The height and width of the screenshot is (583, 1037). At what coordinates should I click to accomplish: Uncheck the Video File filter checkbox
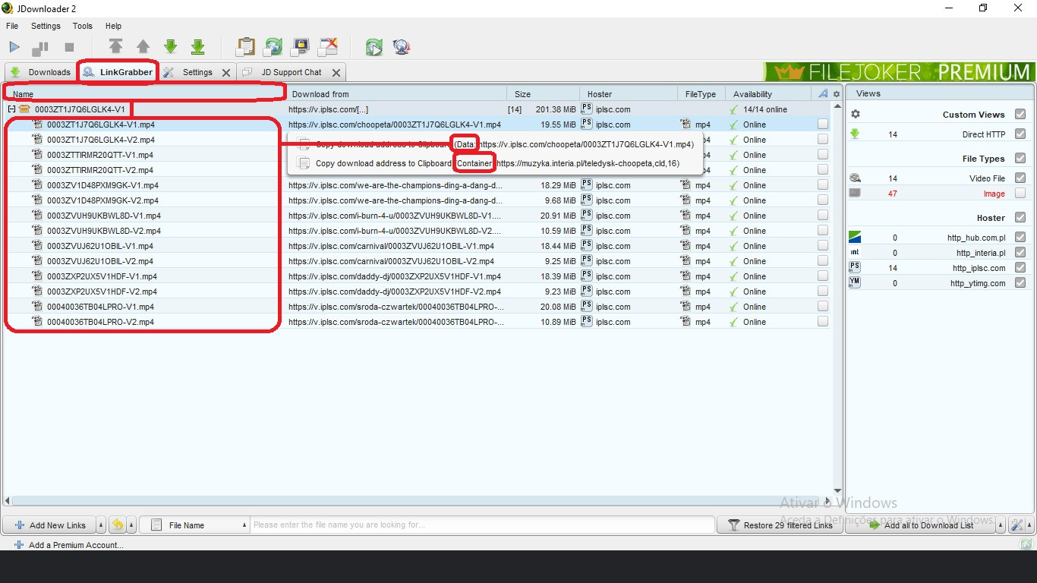tap(1020, 178)
